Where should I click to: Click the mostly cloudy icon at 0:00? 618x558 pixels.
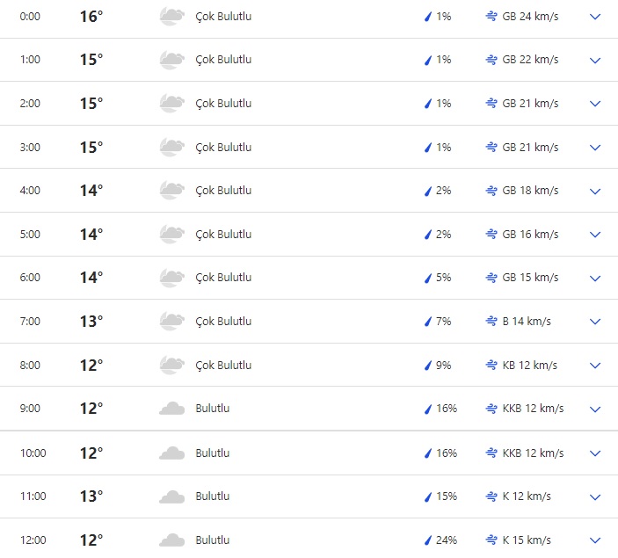(x=171, y=17)
